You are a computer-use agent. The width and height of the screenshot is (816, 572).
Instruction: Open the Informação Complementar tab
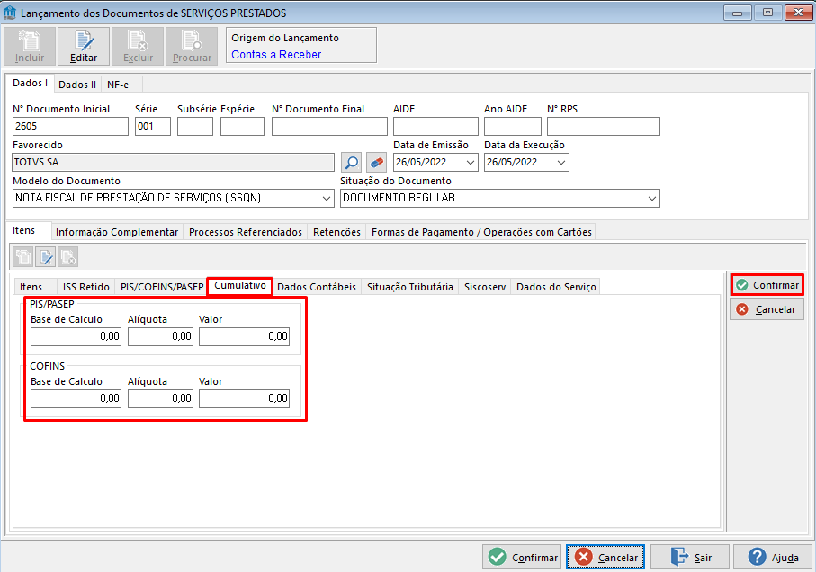(x=117, y=232)
